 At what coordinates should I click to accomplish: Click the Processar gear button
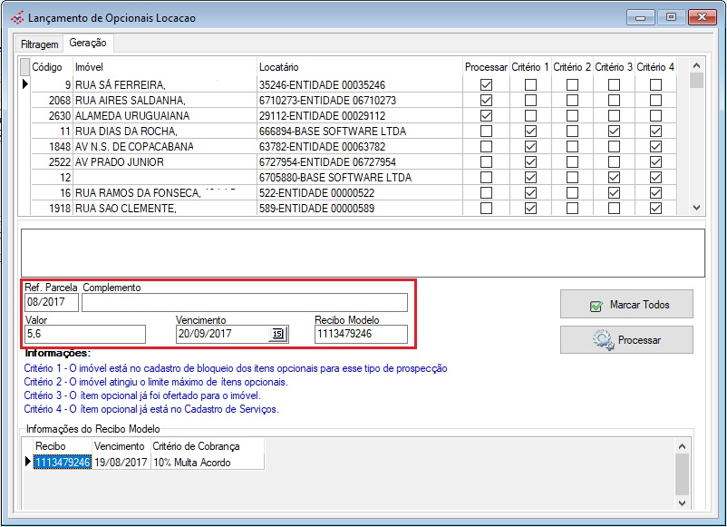(x=626, y=340)
